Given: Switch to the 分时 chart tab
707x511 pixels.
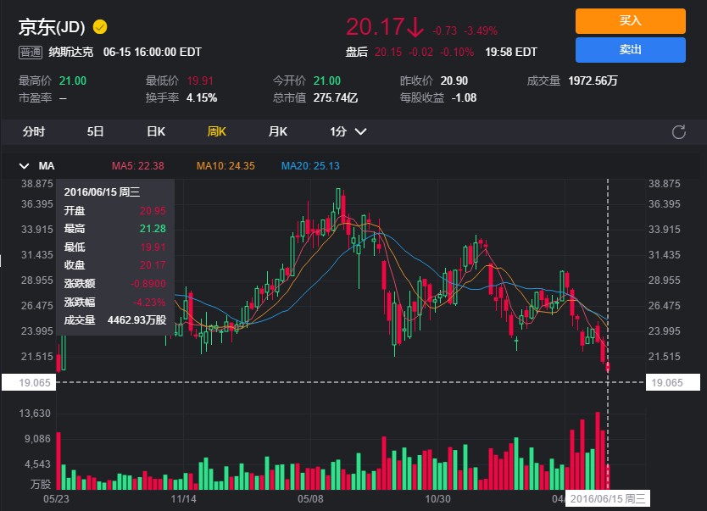Looking at the screenshot, I should point(32,132).
